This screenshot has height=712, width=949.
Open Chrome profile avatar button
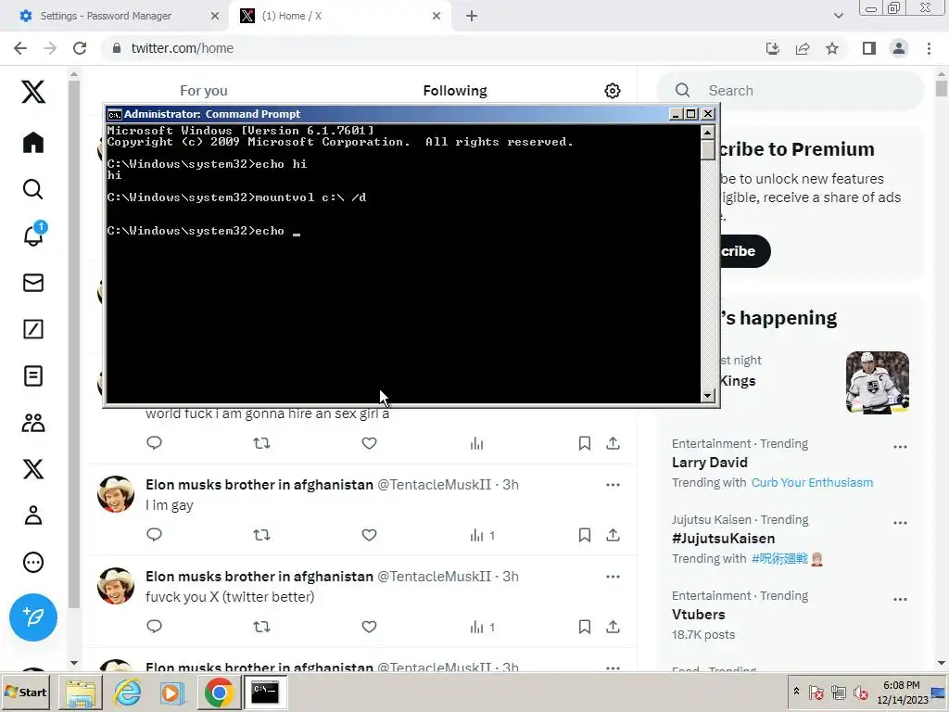(899, 48)
